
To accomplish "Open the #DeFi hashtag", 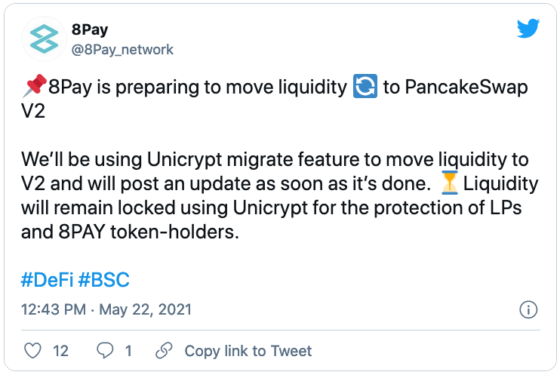I will (47, 280).
